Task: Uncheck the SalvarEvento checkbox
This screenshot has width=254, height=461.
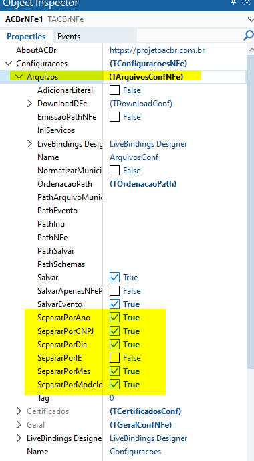Action: pos(114,304)
